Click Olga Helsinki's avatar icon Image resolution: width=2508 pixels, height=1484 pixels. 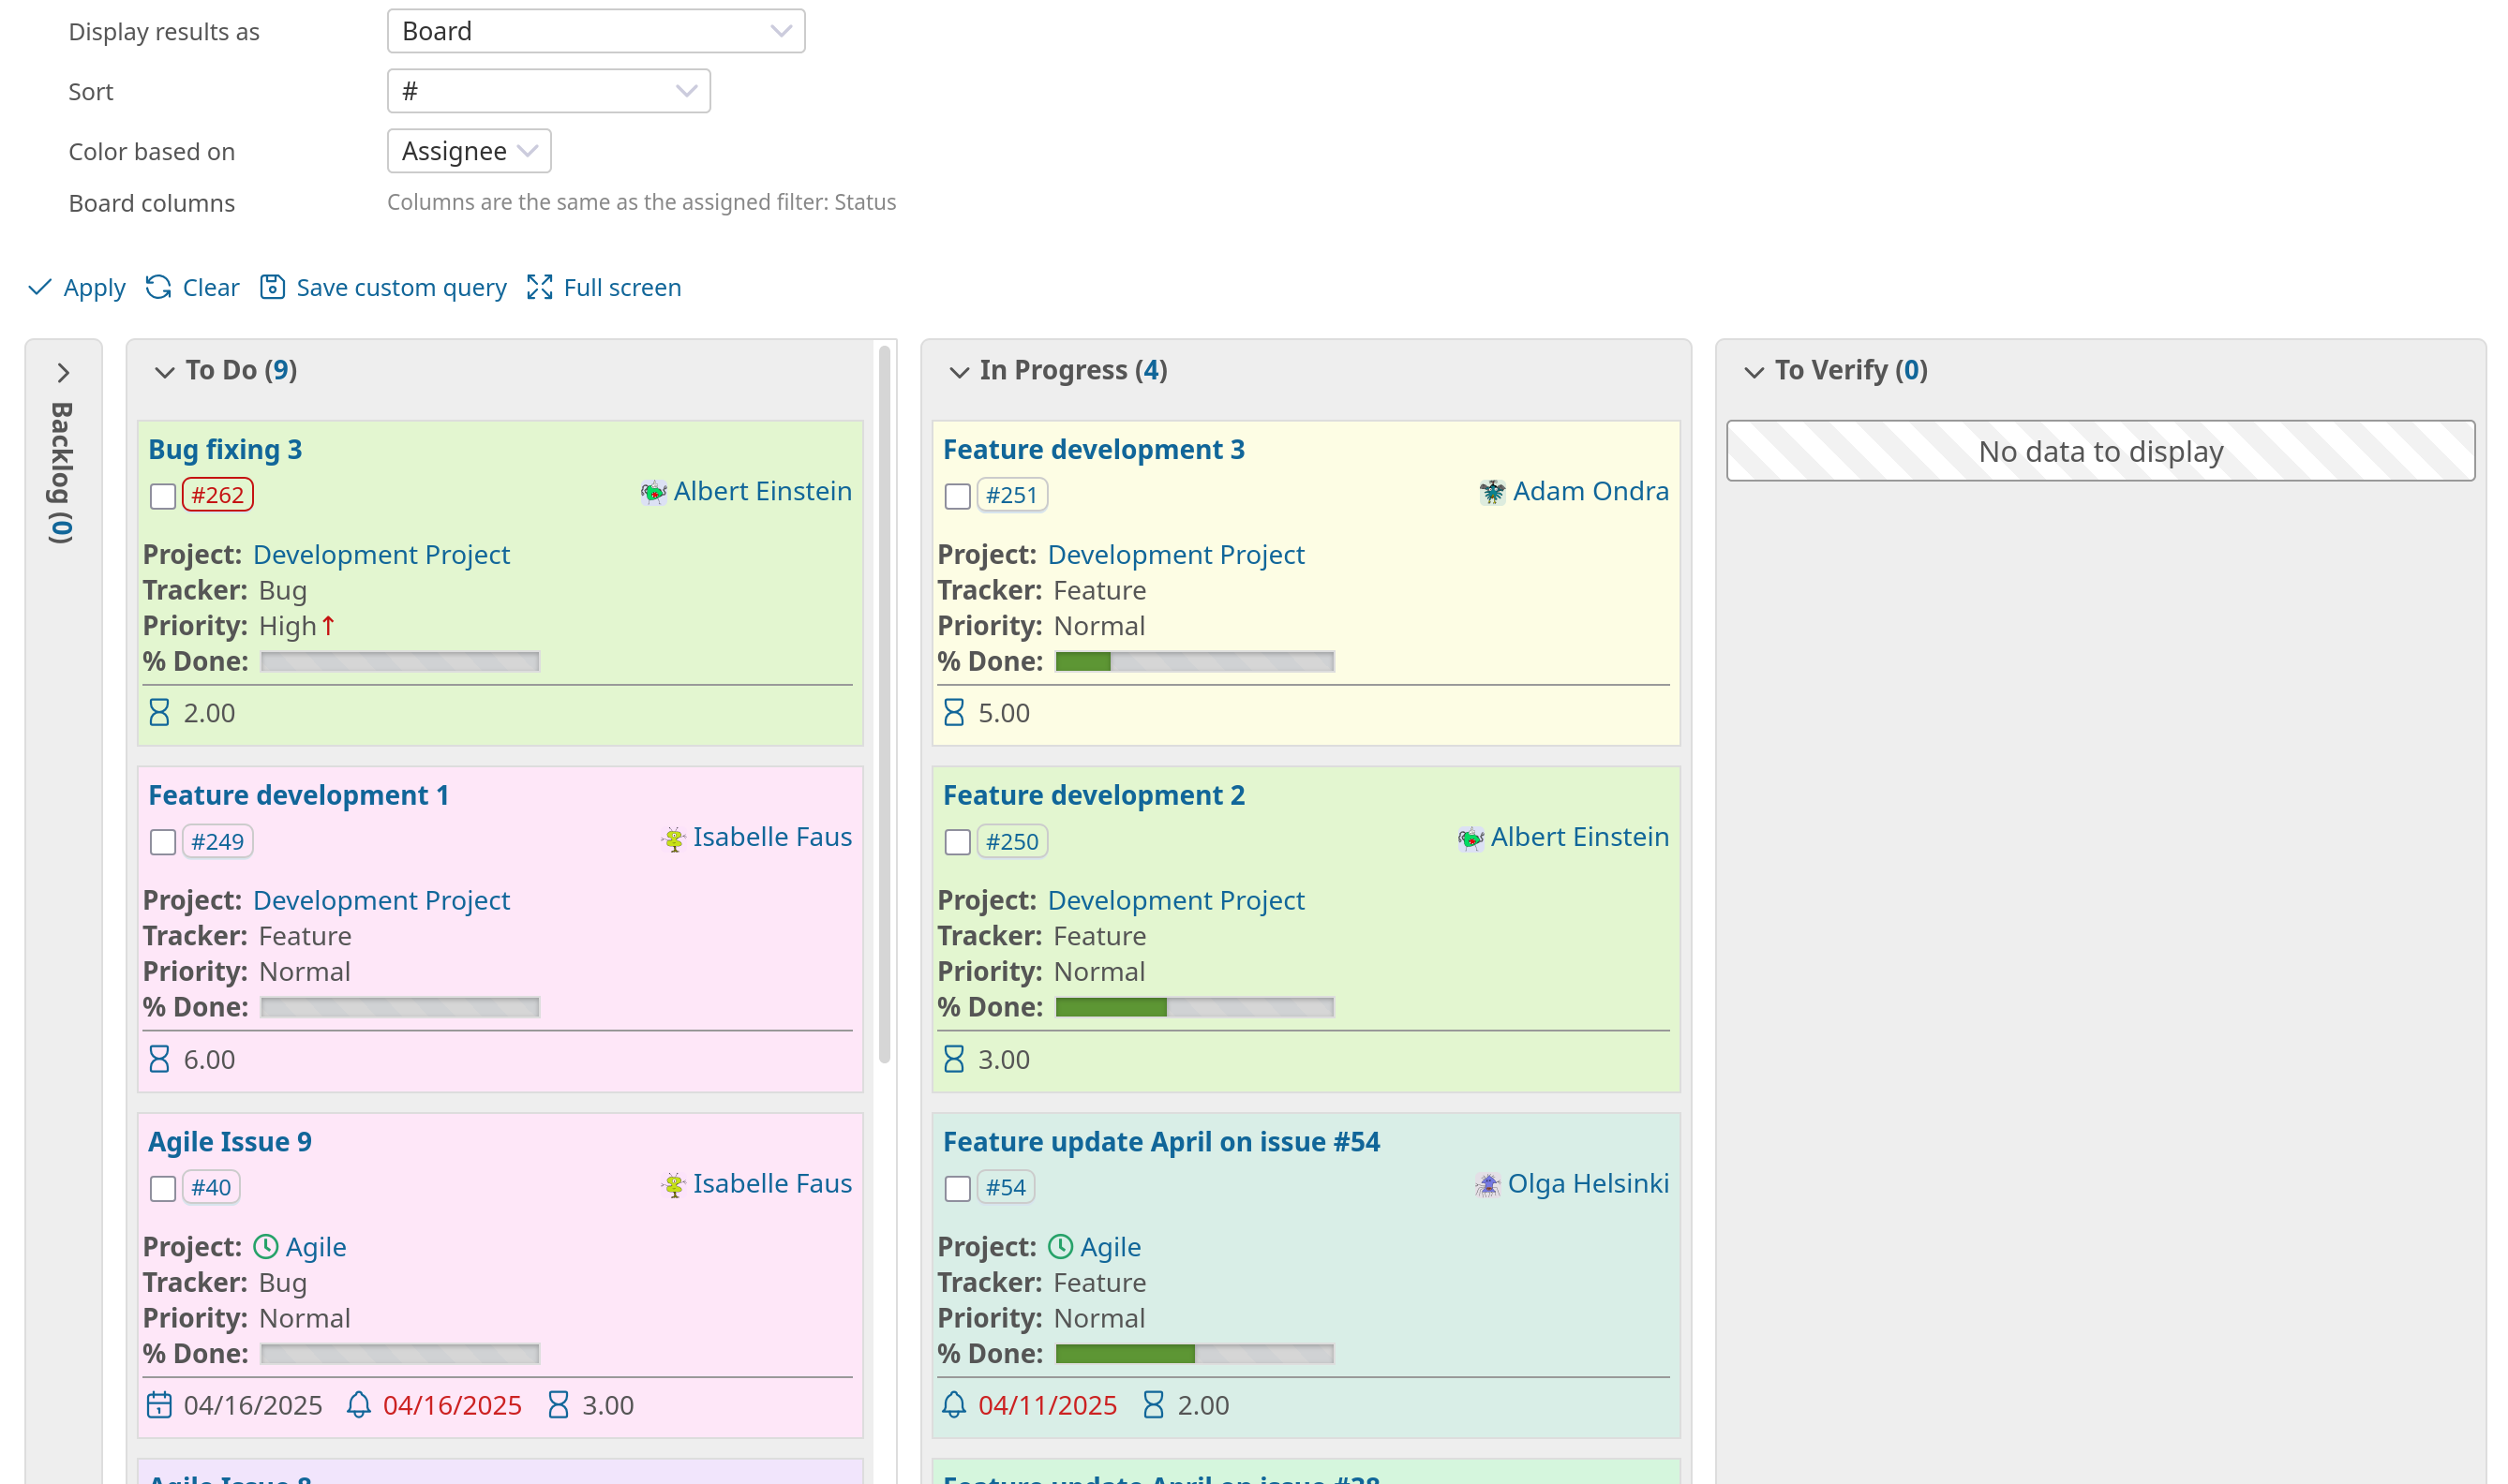click(1486, 1184)
